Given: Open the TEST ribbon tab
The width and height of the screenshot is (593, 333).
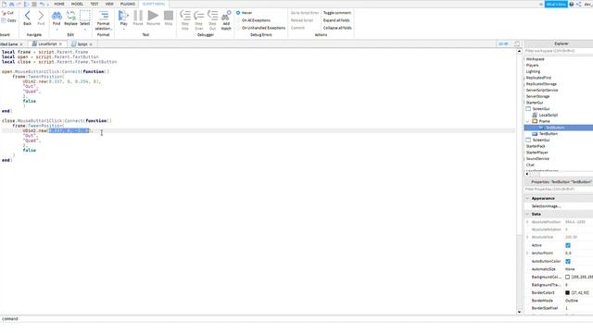Looking at the screenshot, I should [x=95, y=4].
